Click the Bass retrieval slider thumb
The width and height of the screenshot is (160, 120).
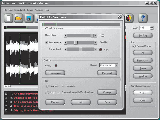pyautogui.click(x=76, y=42)
